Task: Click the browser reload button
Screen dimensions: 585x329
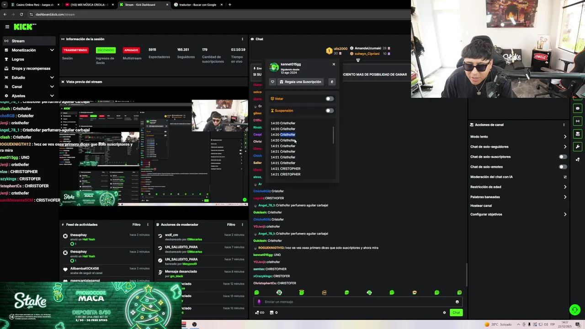Action: point(21,14)
